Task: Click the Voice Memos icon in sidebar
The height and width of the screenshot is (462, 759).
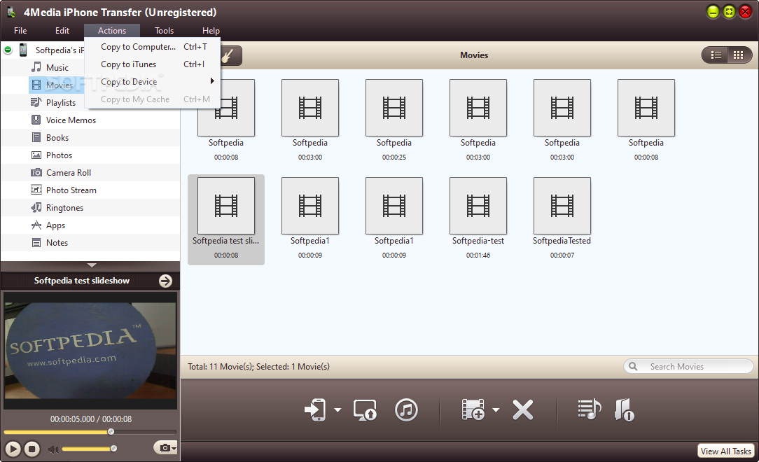Action: pyautogui.click(x=36, y=120)
